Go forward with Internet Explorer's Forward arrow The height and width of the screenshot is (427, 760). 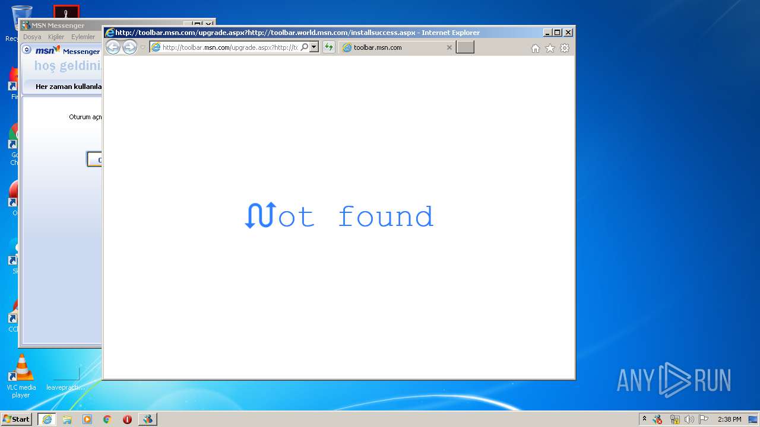point(129,47)
